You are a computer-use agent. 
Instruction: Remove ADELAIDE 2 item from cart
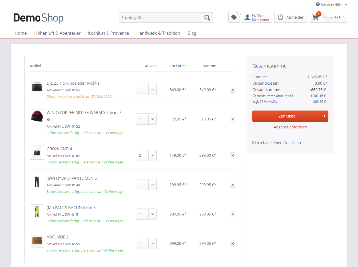click(233, 244)
